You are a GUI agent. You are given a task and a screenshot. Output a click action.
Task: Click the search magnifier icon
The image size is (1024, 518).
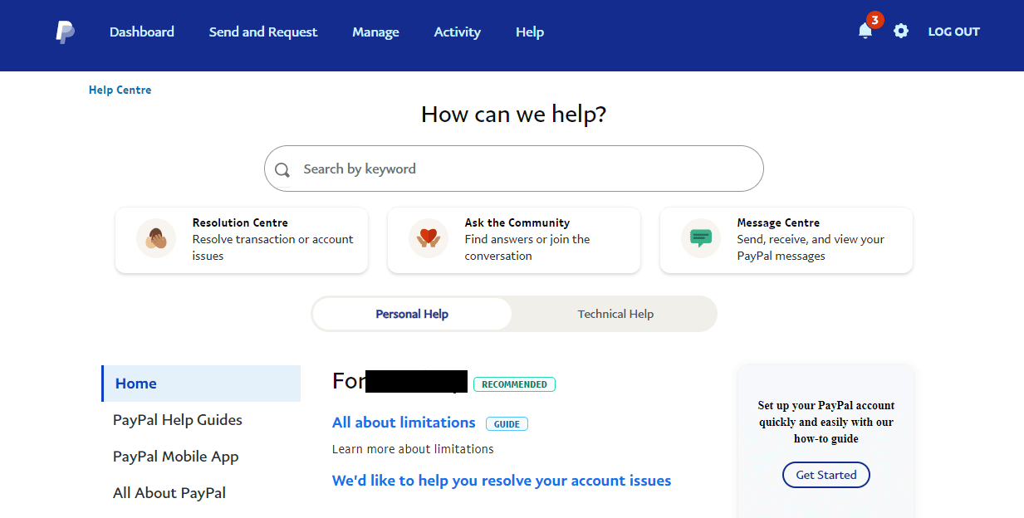pos(282,169)
